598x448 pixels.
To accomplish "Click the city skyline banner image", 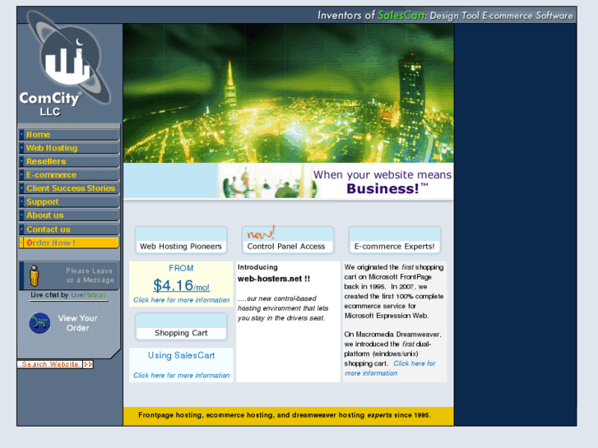I will [289, 93].
